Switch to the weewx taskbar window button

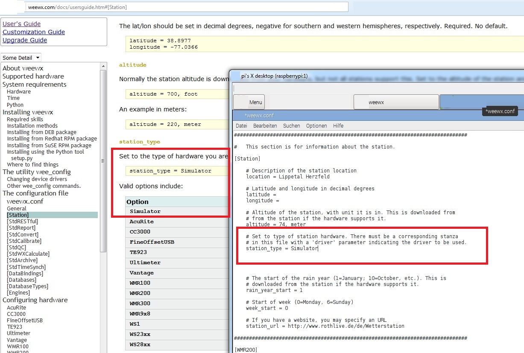point(396,102)
